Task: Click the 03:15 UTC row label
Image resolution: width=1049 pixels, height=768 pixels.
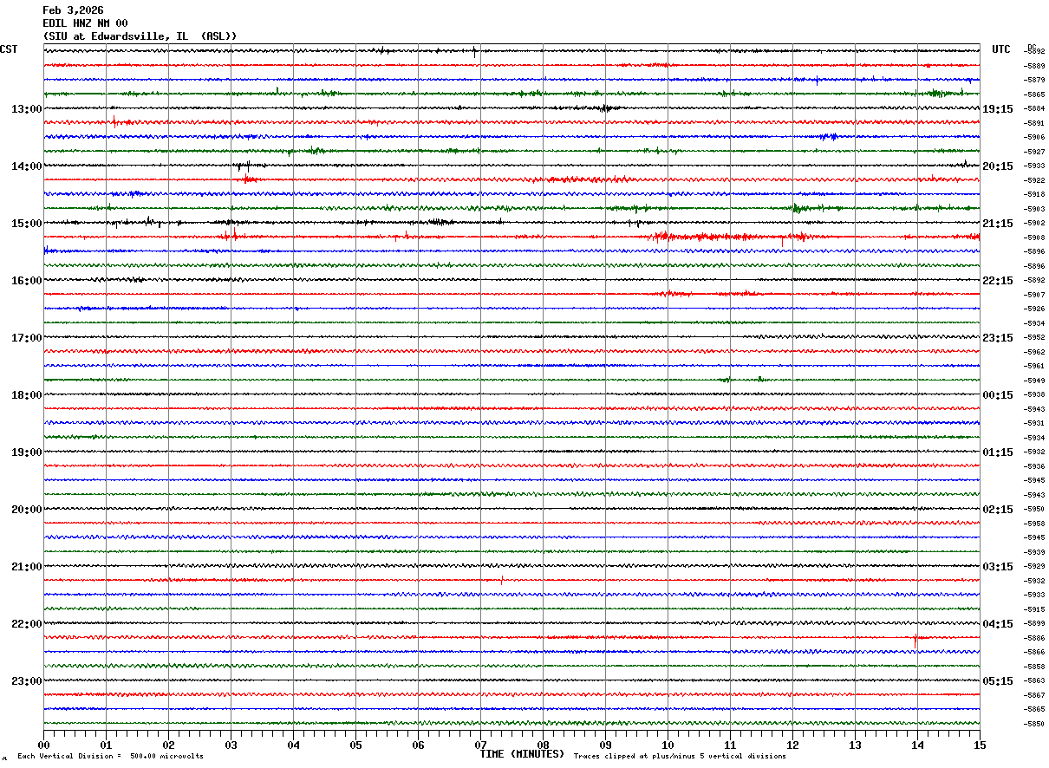Action: click(x=998, y=567)
